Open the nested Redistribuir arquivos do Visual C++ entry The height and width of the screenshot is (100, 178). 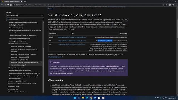tap(21, 46)
